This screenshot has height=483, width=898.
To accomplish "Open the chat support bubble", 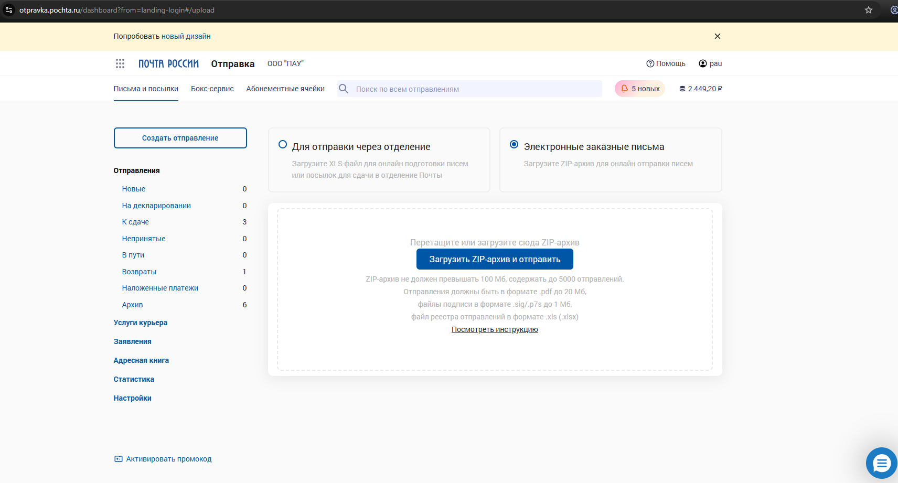I will coord(881,463).
